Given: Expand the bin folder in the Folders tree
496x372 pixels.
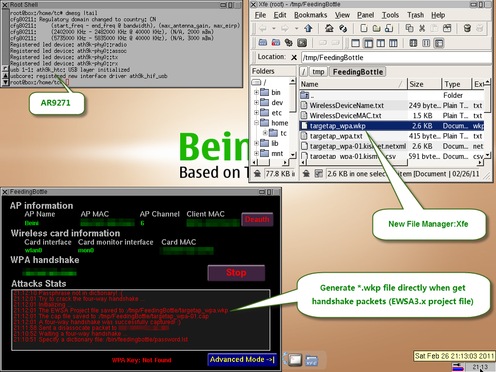Looking at the screenshot, I should [x=256, y=93].
